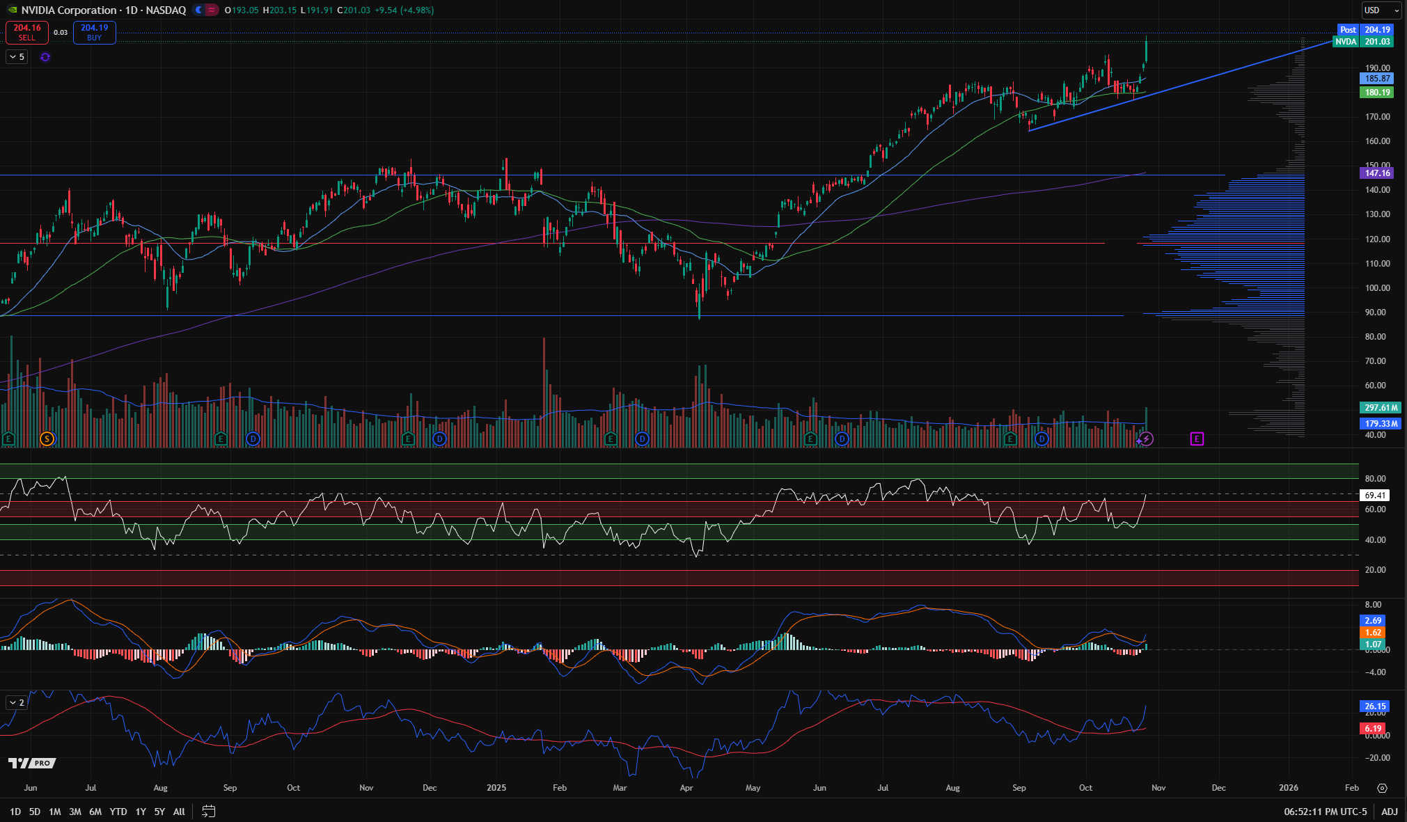The width and height of the screenshot is (1407, 822).
Task: Click the TradingView PRO logo
Action: point(31,763)
